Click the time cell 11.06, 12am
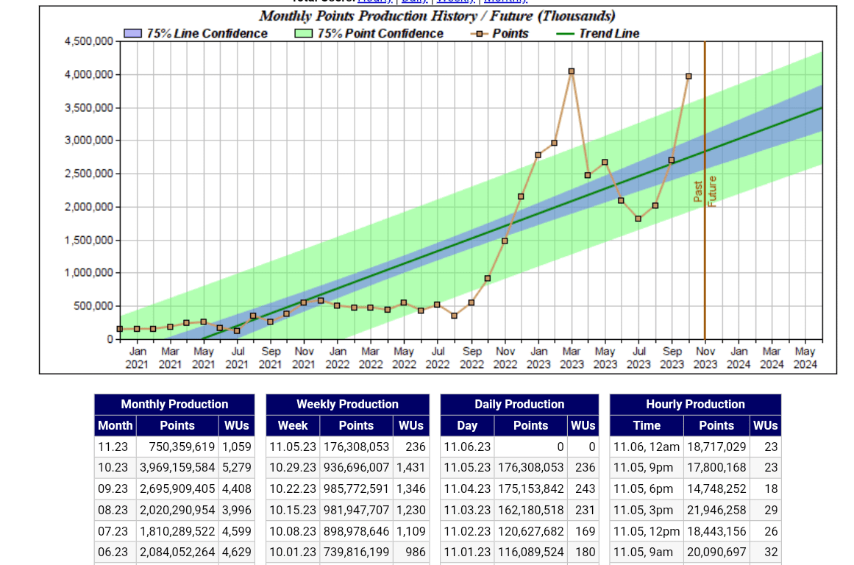854x565 pixels. tap(647, 447)
